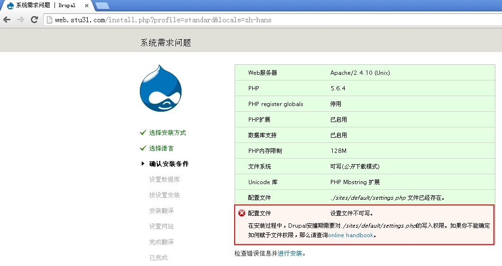Click the 设置网站 step in the sidebar

pos(161,226)
